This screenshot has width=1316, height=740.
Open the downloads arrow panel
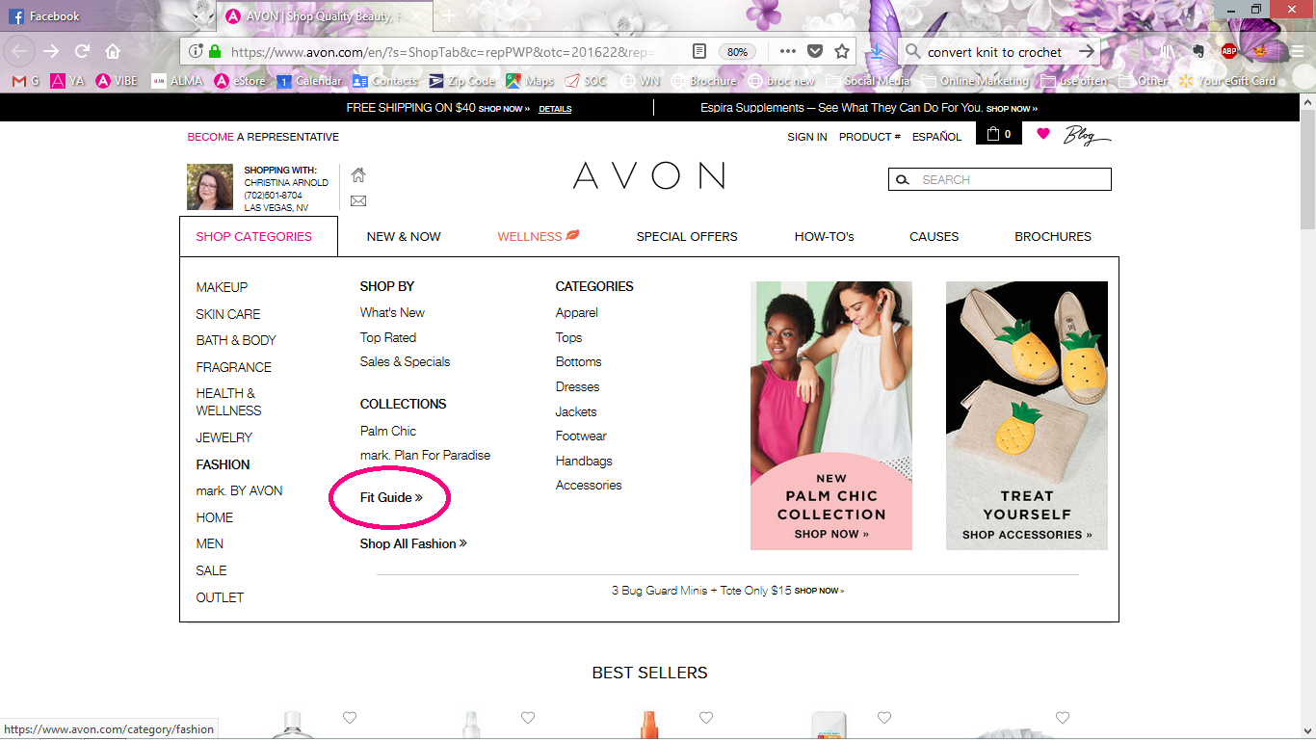coord(876,52)
